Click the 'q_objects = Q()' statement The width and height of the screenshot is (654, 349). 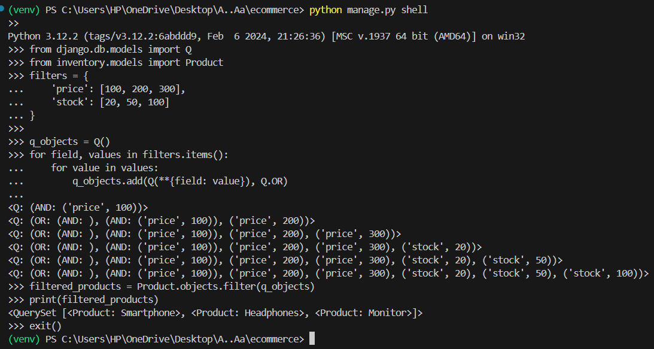pos(69,141)
